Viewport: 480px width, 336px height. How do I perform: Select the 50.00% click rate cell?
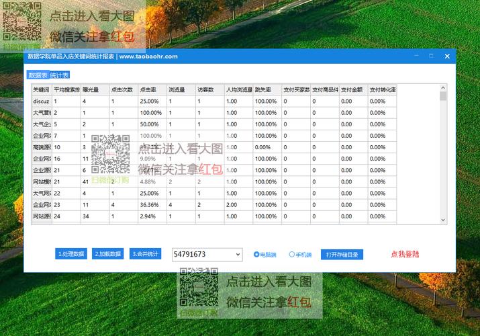click(152, 124)
